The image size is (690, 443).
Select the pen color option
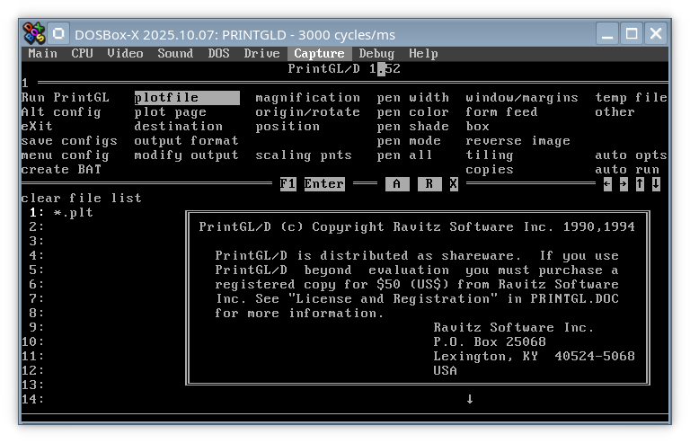[x=412, y=112]
